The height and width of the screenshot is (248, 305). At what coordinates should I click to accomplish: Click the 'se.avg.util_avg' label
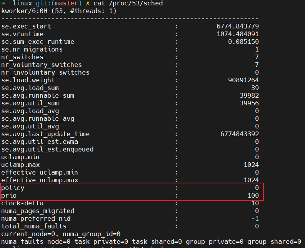point(30,126)
